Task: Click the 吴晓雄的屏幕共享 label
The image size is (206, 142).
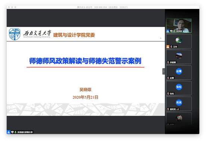Action: coord(25,132)
